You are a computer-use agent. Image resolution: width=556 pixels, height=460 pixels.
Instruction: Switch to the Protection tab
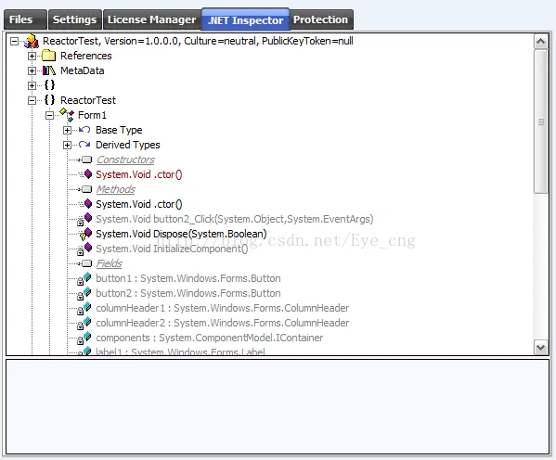point(321,19)
